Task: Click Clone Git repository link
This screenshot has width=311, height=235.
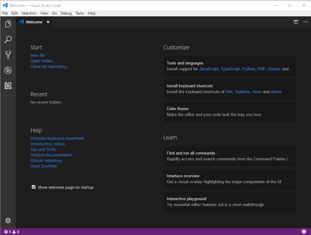Action: 49,66
